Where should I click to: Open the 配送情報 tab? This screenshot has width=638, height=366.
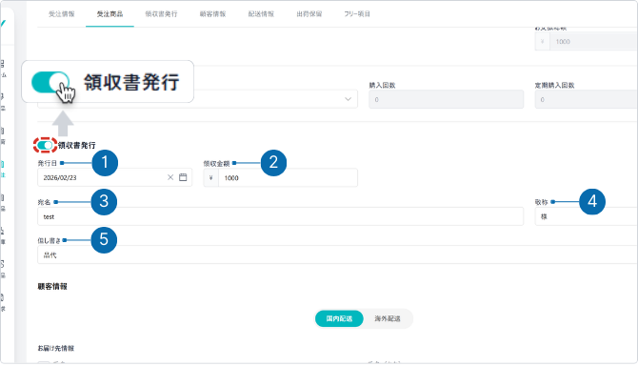point(261,14)
